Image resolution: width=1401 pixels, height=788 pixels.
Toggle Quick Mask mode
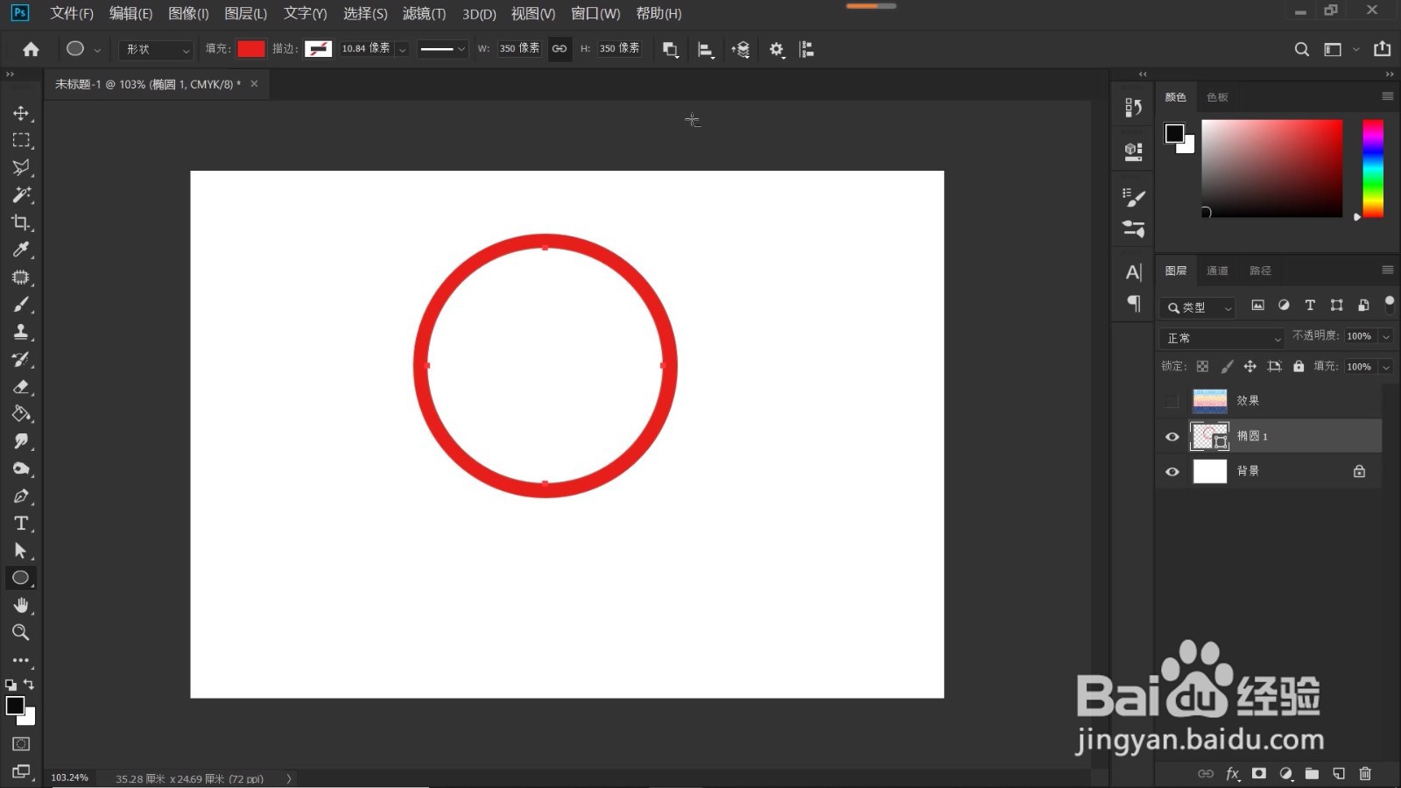21,743
